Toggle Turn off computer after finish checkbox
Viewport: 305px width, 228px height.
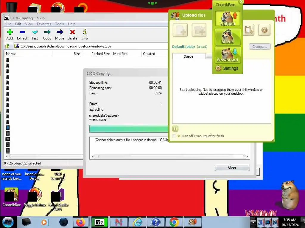174,136
